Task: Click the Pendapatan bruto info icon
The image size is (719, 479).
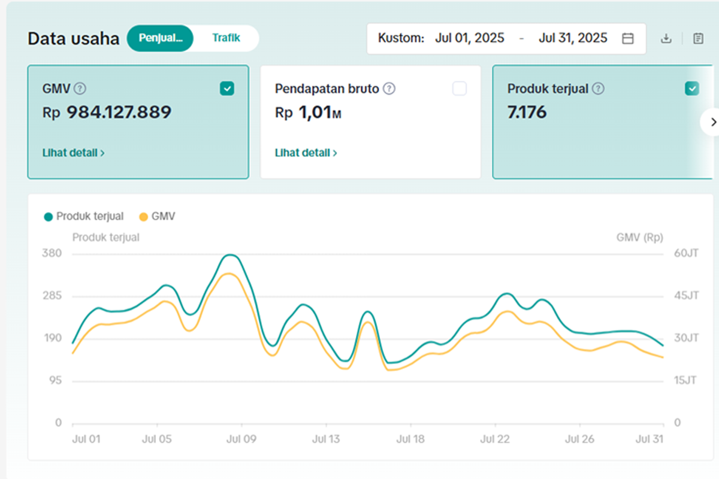Action: [x=389, y=89]
